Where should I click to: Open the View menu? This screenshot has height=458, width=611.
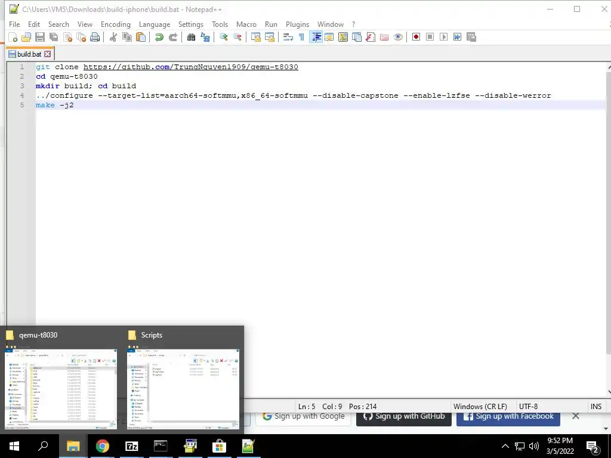(x=85, y=24)
